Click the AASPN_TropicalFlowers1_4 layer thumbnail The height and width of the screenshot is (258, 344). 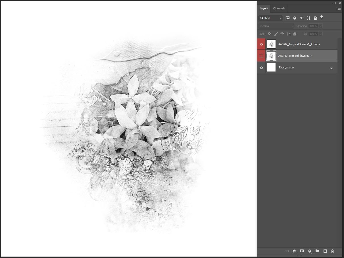[x=271, y=56]
